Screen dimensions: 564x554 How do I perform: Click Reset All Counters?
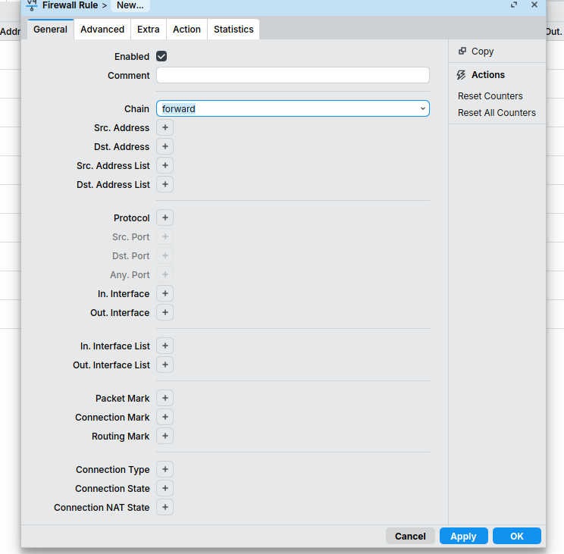click(497, 113)
